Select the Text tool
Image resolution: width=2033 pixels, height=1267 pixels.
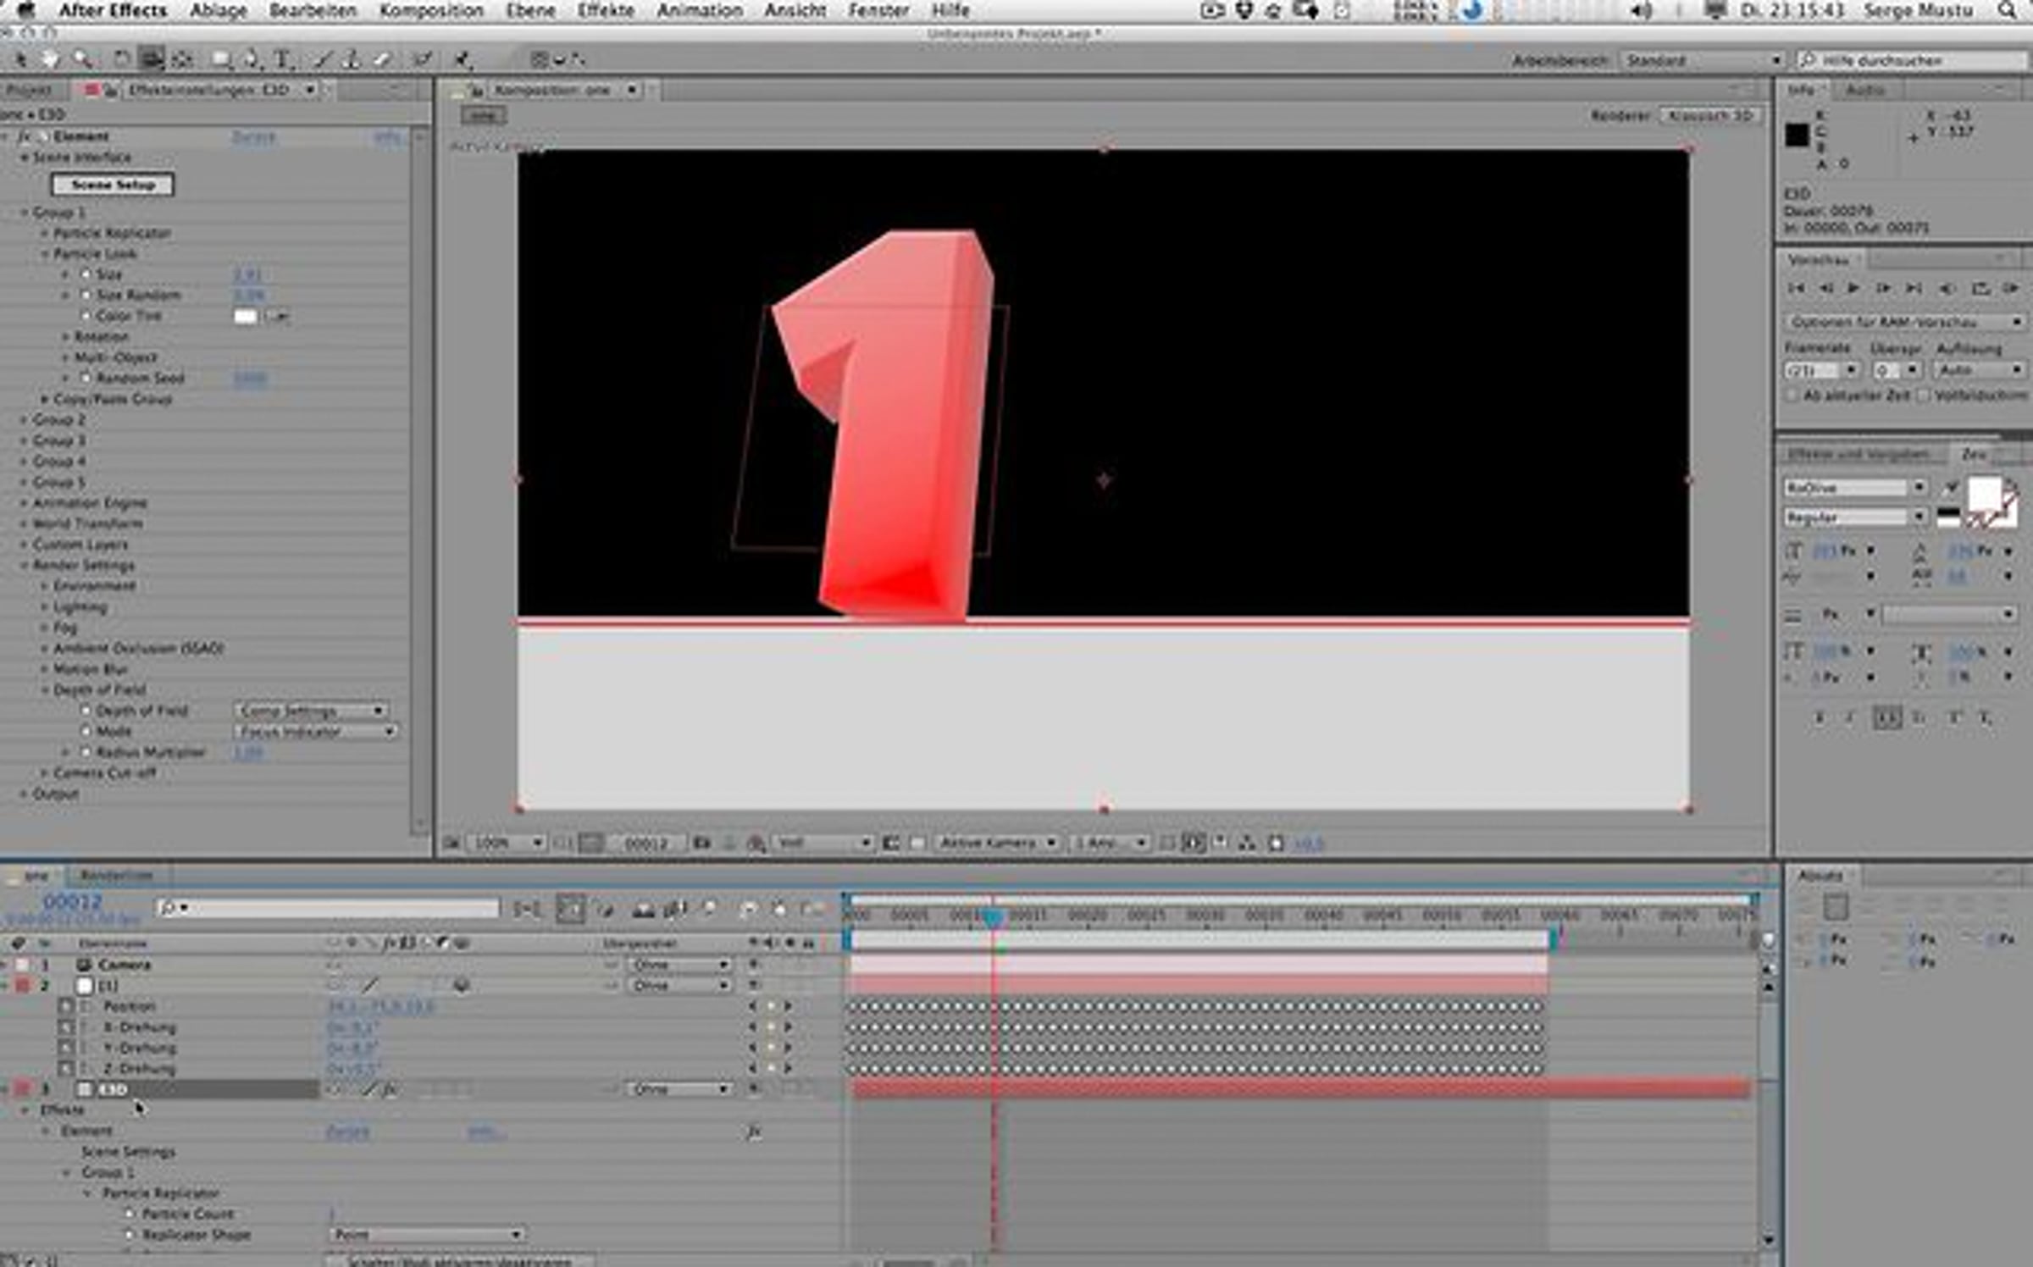point(283,59)
